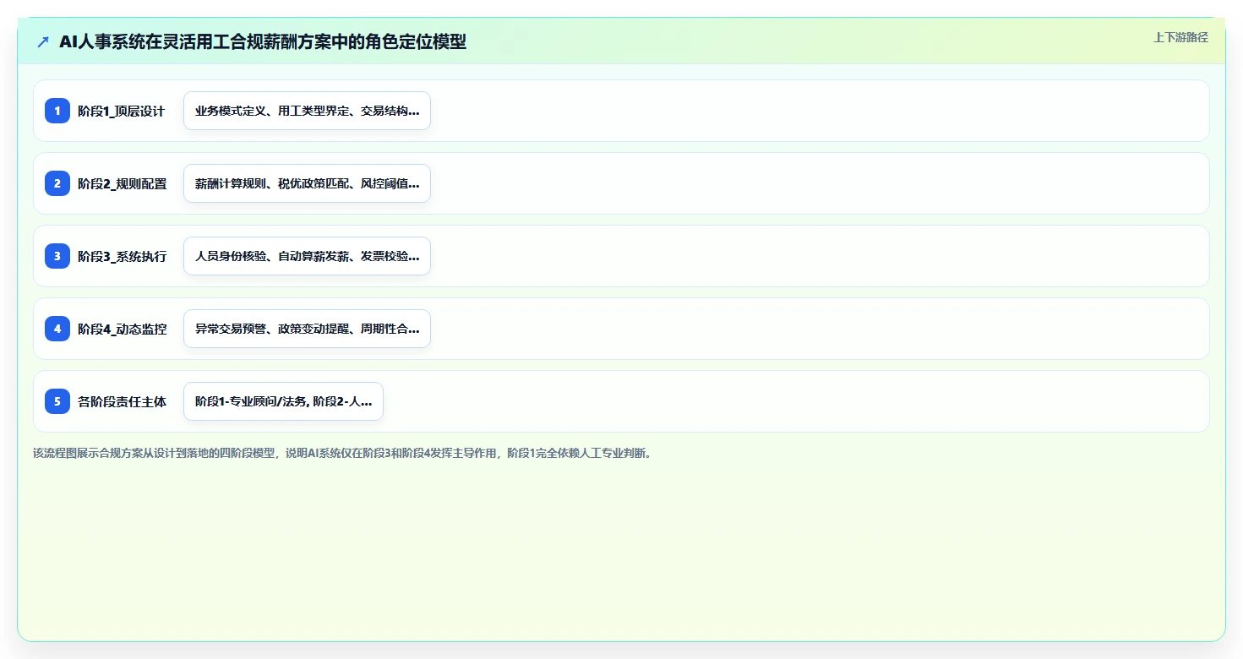Click the title AI人事系统在灵活用工合规薪酬方案中的角色定位模型
The image size is (1243, 659).
pyautogui.click(x=263, y=41)
